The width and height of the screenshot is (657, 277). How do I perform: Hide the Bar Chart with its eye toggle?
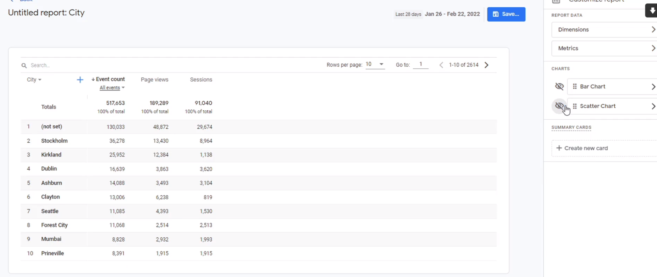pos(559,86)
